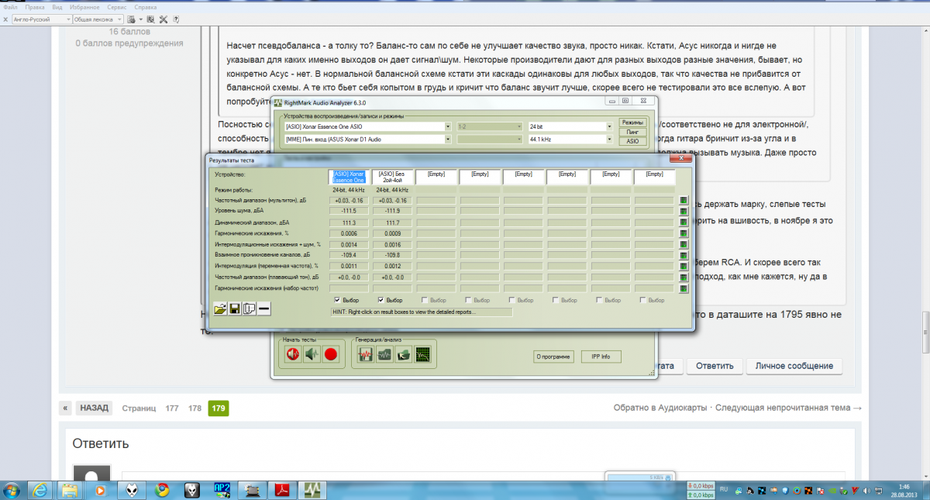Click the crossed tools icon in dictionary toolbar
This screenshot has width=930, height=500.
pyautogui.click(x=164, y=19)
